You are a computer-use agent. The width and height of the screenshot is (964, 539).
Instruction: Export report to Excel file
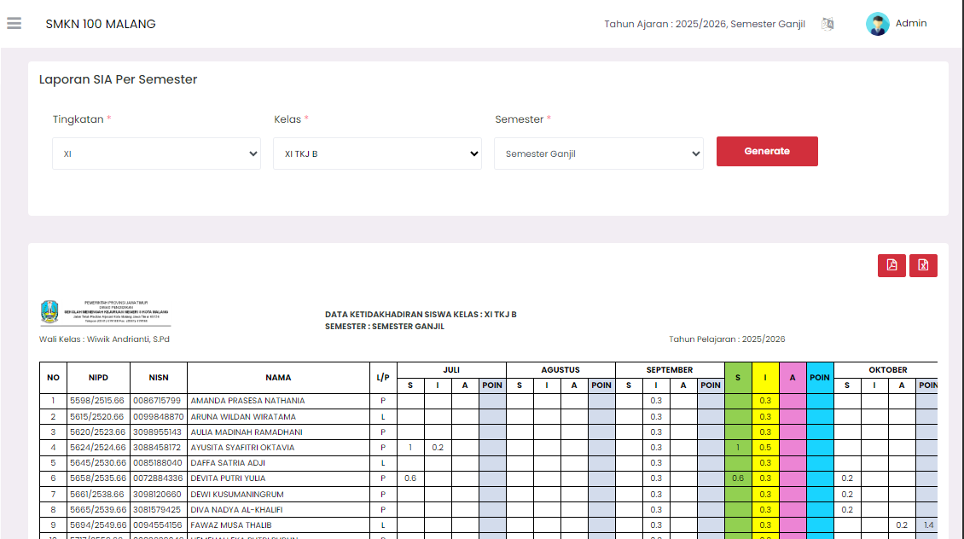click(923, 265)
